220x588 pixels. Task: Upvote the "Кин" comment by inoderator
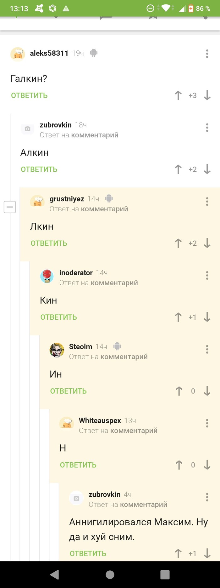[178, 317]
